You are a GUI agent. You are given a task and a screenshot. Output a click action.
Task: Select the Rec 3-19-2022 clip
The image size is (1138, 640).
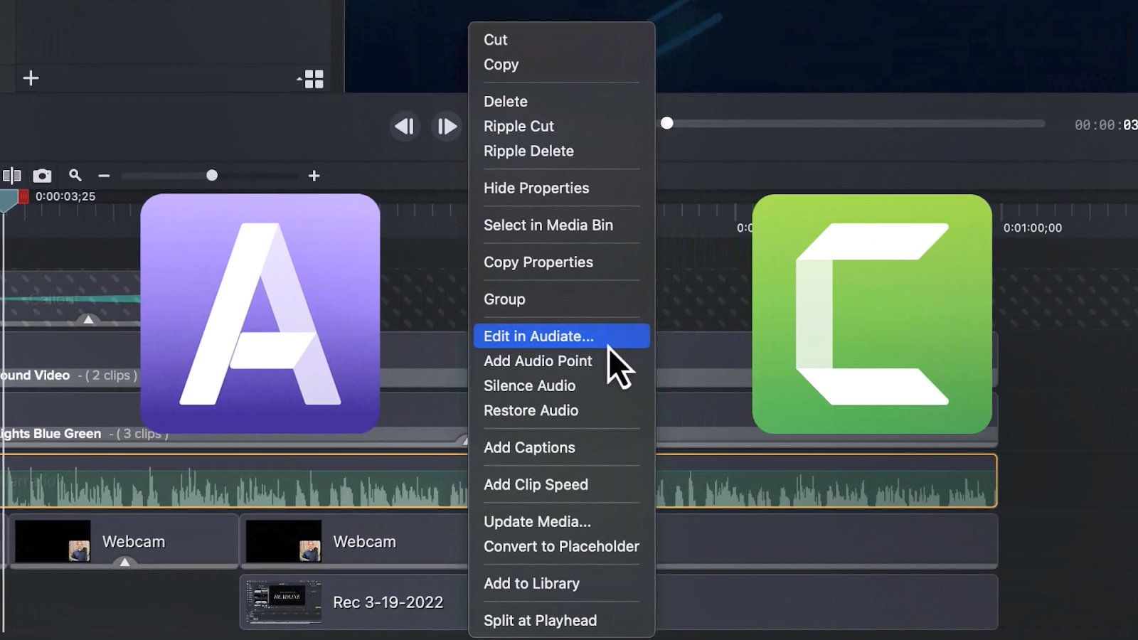coord(354,602)
